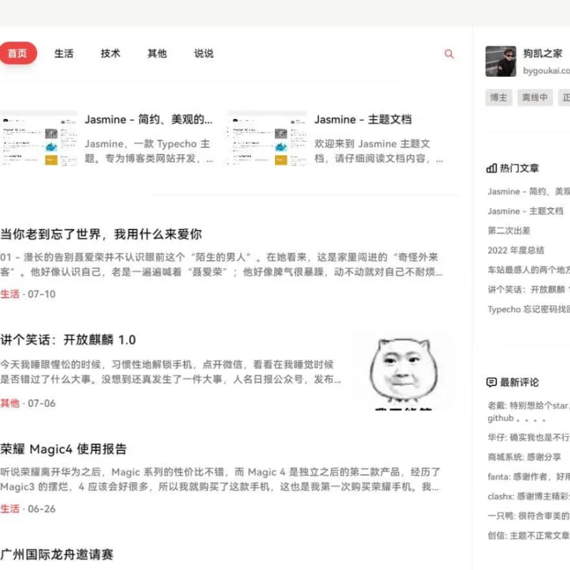Open sidebar hot article Jasmine - 主题文档
Screen dimensions: 570x570
[x=525, y=211]
